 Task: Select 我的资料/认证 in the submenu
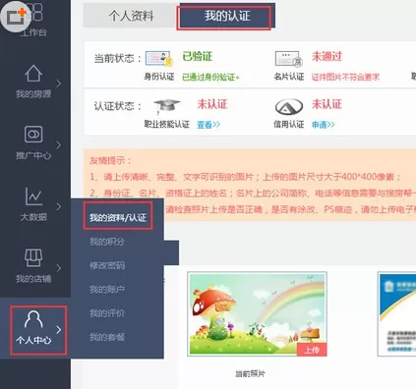point(118,217)
